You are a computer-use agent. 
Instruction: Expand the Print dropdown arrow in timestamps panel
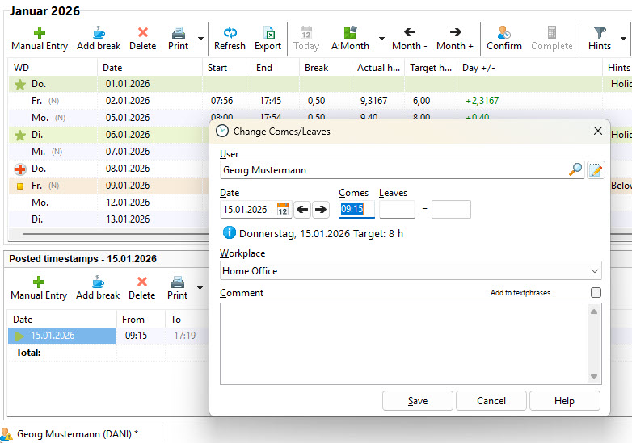(200, 287)
